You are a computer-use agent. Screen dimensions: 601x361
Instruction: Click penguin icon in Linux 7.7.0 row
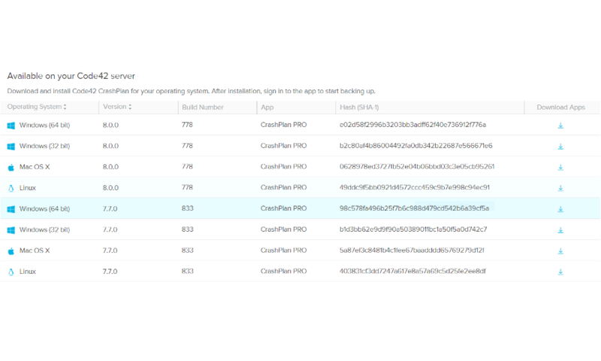(x=11, y=272)
